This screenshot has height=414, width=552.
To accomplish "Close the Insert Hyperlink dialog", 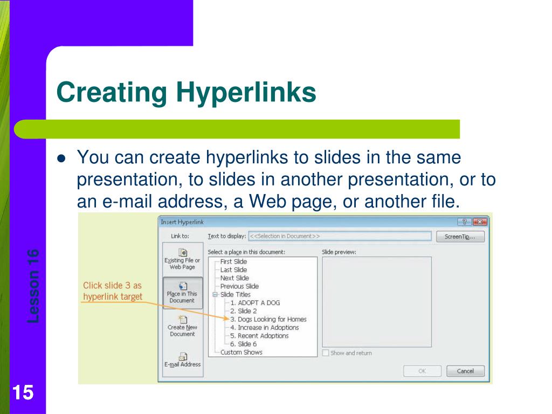I will [479, 222].
